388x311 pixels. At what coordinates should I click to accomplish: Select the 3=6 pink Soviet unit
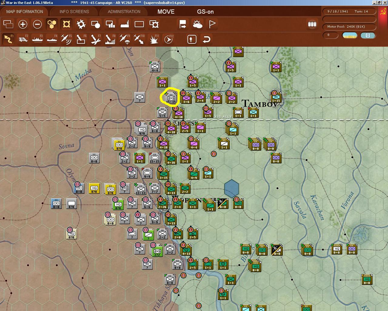(x=186, y=98)
